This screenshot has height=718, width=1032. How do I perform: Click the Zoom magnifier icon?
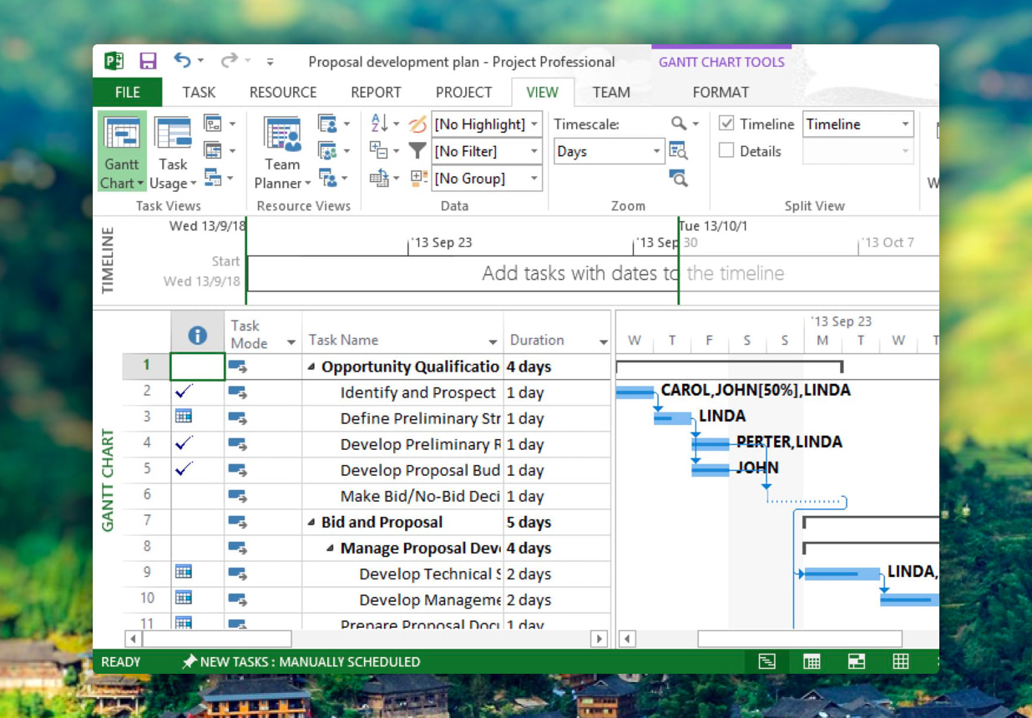[679, 124]
